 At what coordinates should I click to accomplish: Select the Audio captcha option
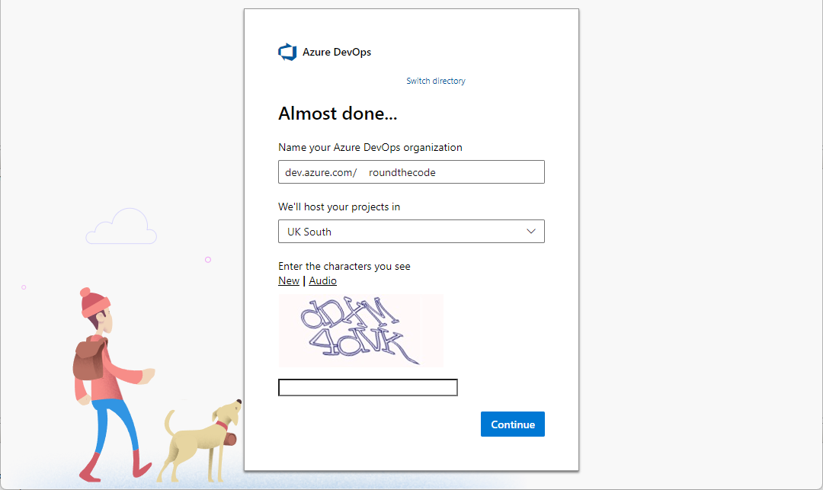point(323,280)
